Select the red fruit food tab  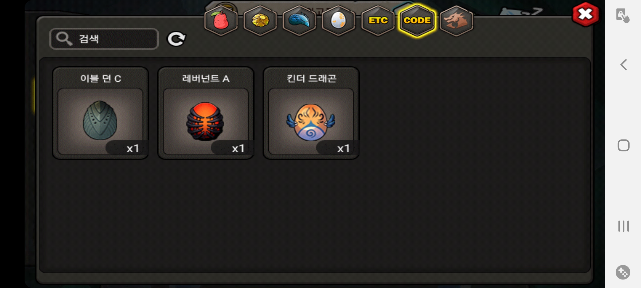tap(221, 20)
